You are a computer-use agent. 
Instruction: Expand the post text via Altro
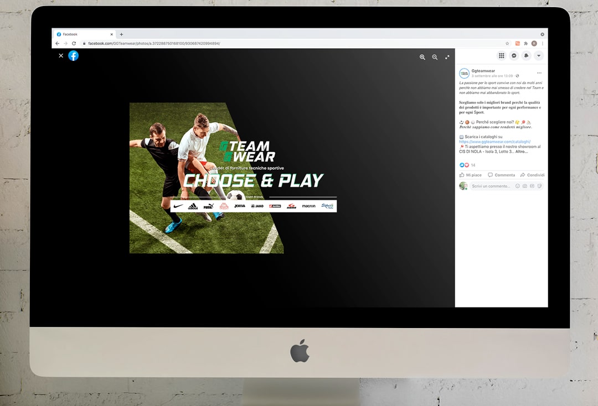[522, 152]
